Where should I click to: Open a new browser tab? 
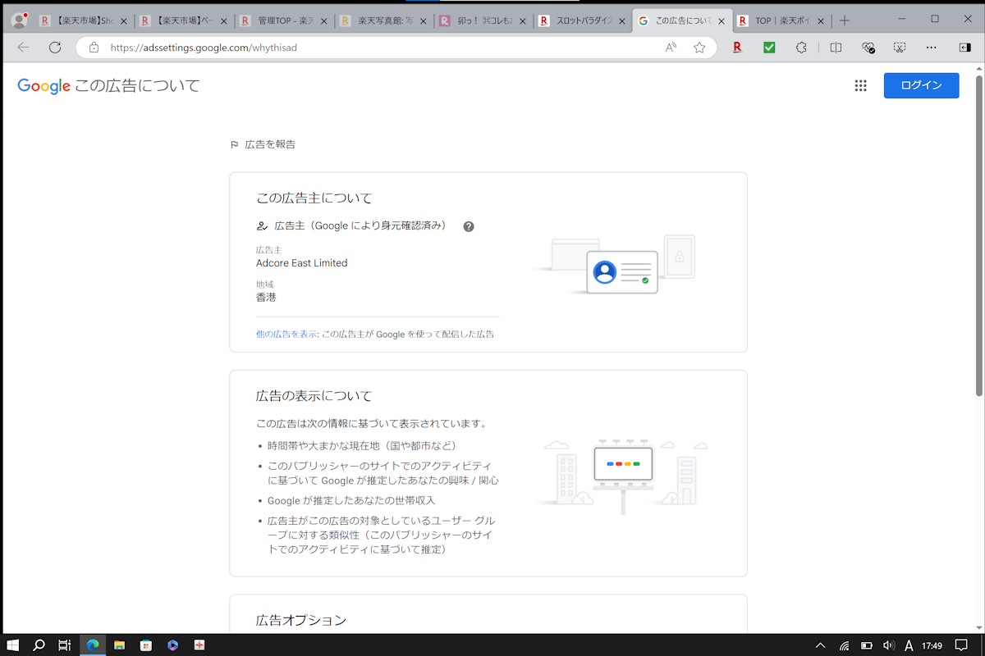point(845,20)
